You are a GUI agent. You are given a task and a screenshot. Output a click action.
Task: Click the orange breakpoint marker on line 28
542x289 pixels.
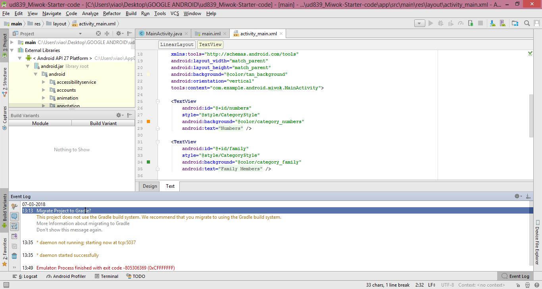pos(148,121)
